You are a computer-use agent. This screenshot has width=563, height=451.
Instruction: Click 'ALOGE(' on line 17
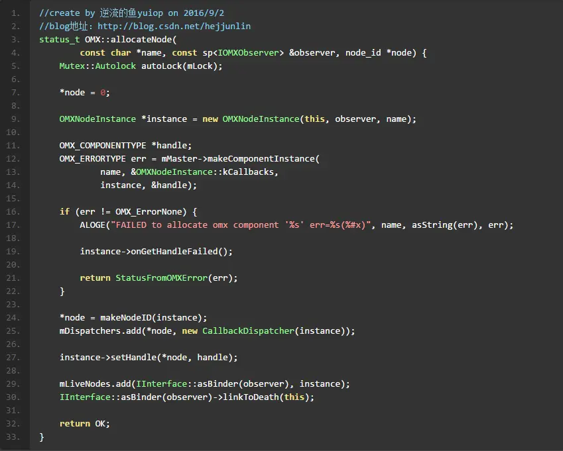[x=95, y=225]
